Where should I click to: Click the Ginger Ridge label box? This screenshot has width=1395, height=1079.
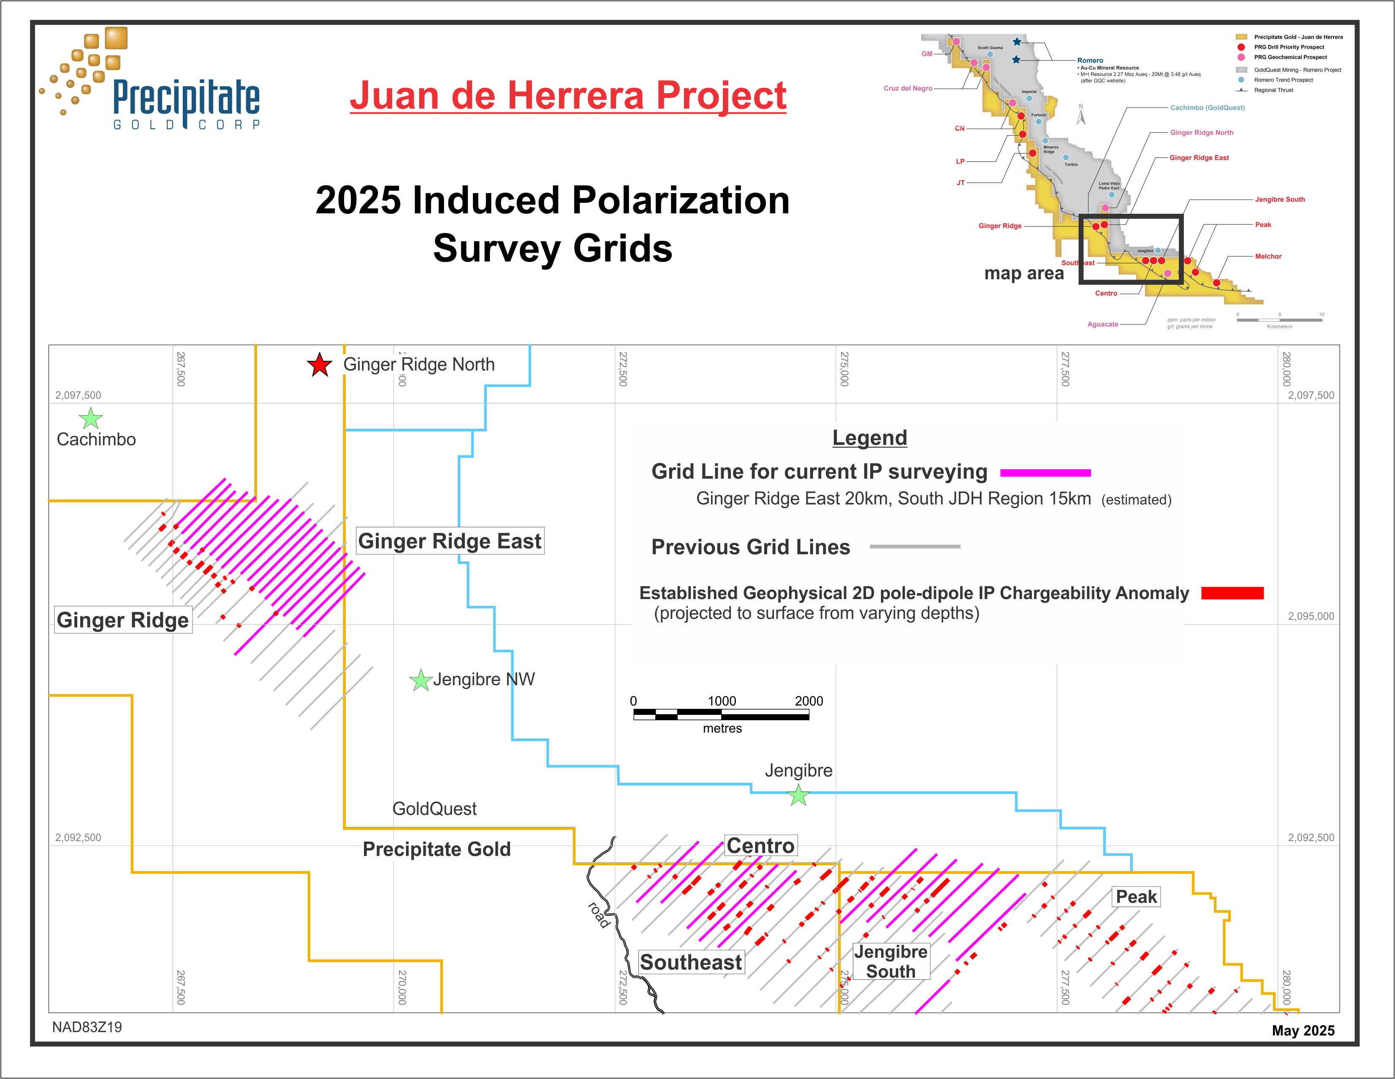click(122, 620)
